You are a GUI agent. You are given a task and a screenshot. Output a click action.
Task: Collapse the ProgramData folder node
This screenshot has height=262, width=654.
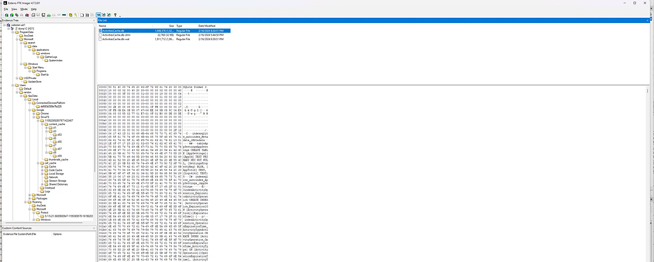coord(12,32)
